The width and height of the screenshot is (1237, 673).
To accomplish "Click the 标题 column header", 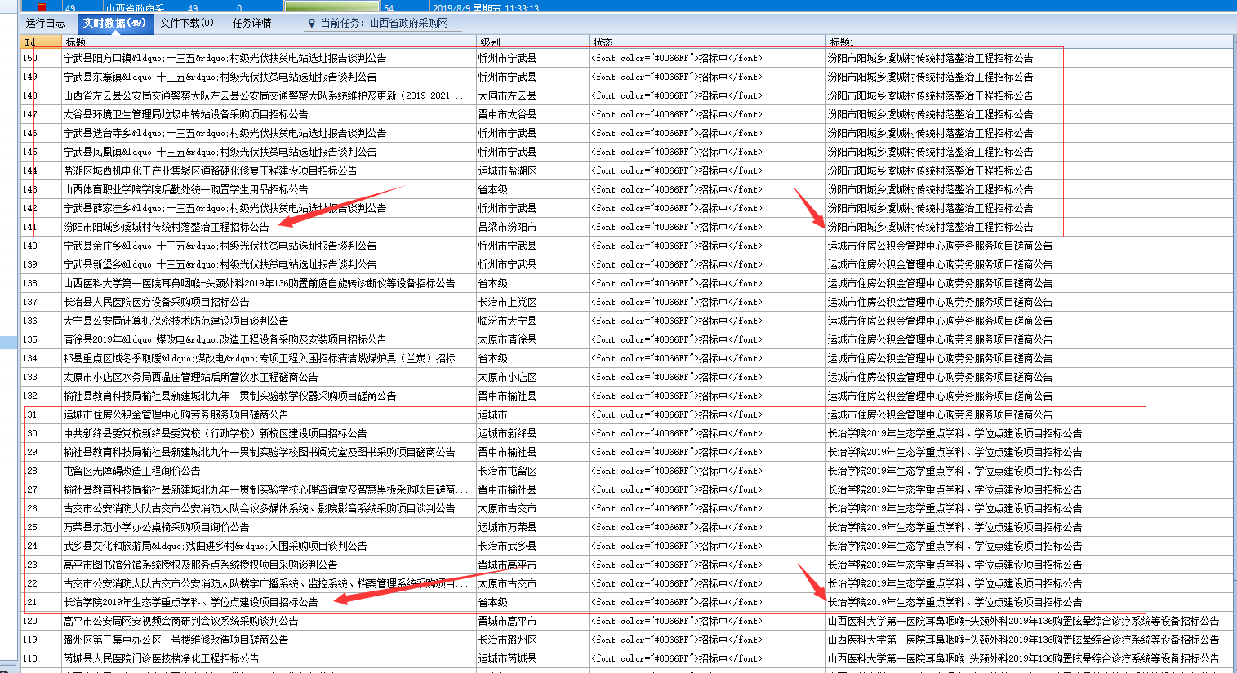I will pyautogui.click(x=269, y=42).
